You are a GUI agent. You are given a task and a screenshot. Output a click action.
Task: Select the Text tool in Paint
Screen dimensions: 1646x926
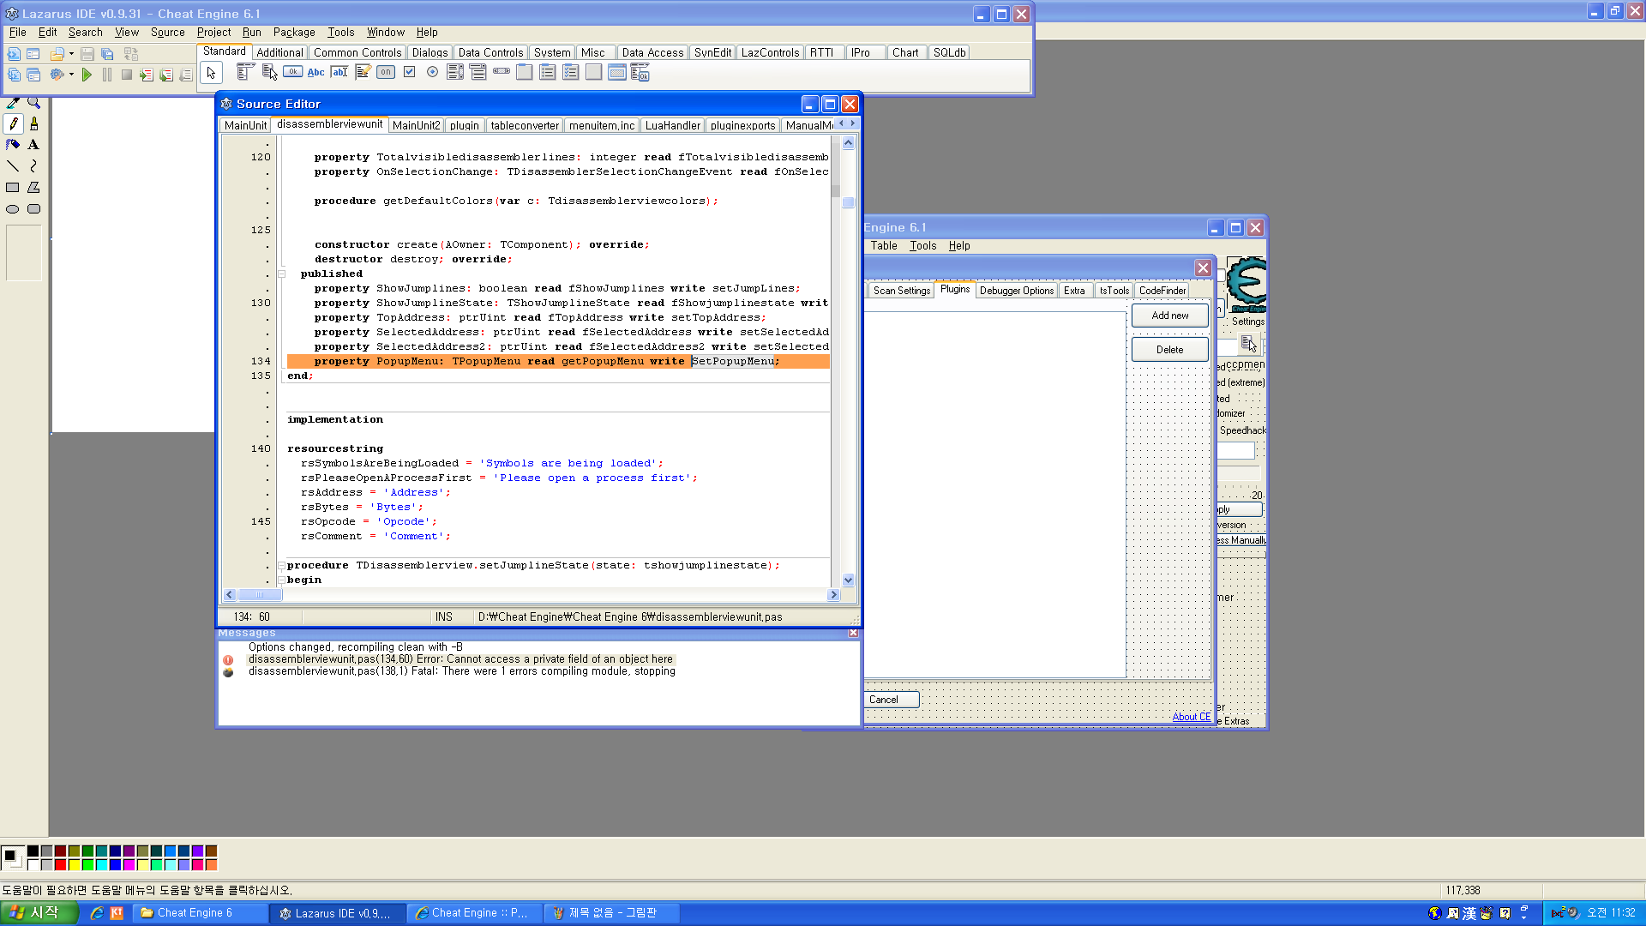pyautogui.click(x=33, y=145)
